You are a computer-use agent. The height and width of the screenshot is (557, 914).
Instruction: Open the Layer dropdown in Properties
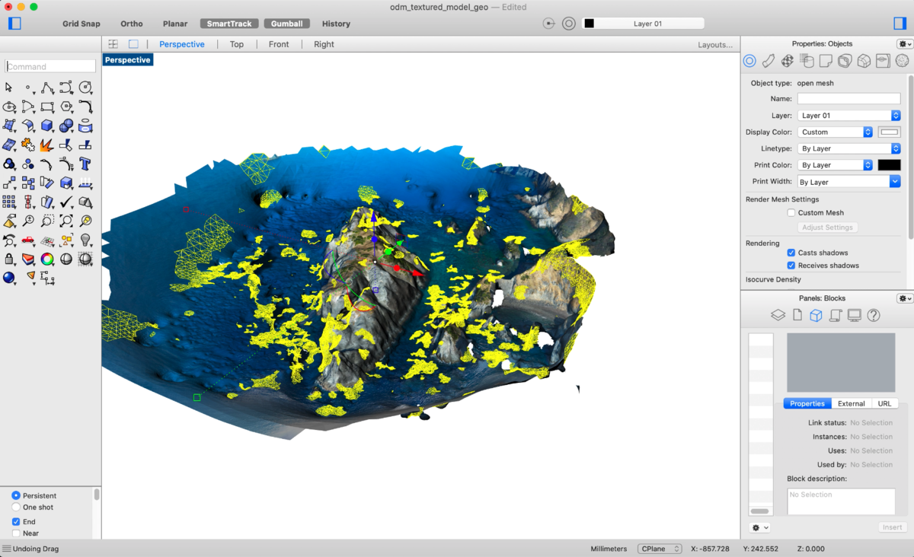849,116
